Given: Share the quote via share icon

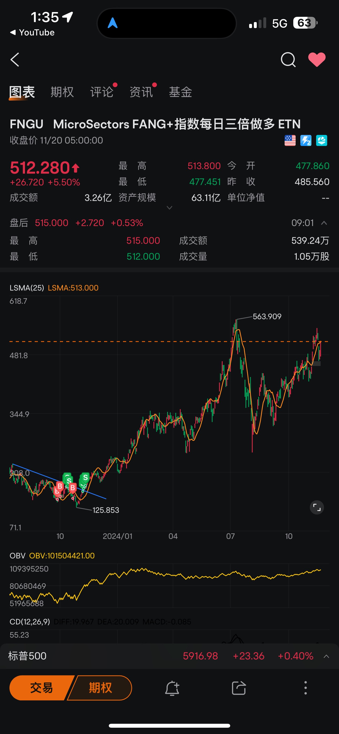Looking at the screenshot, I should click(239, 688).
